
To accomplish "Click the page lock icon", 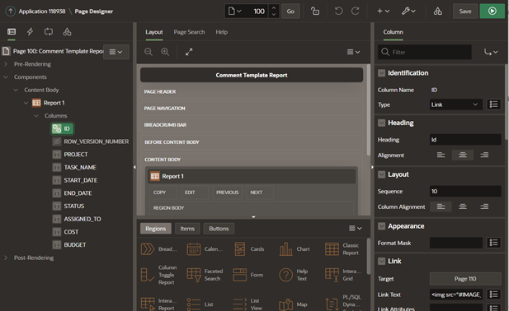I will [314, 11].
